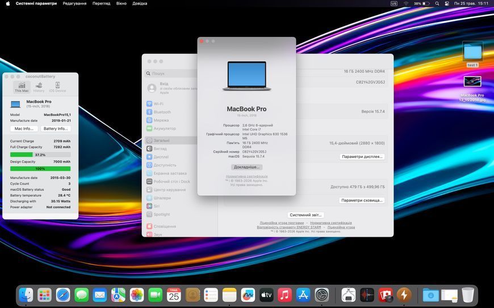The width and height of the screenshot is (494, 308).
Task: Open the Wi-Fi status menu
Action: click(x=406, y=3)
